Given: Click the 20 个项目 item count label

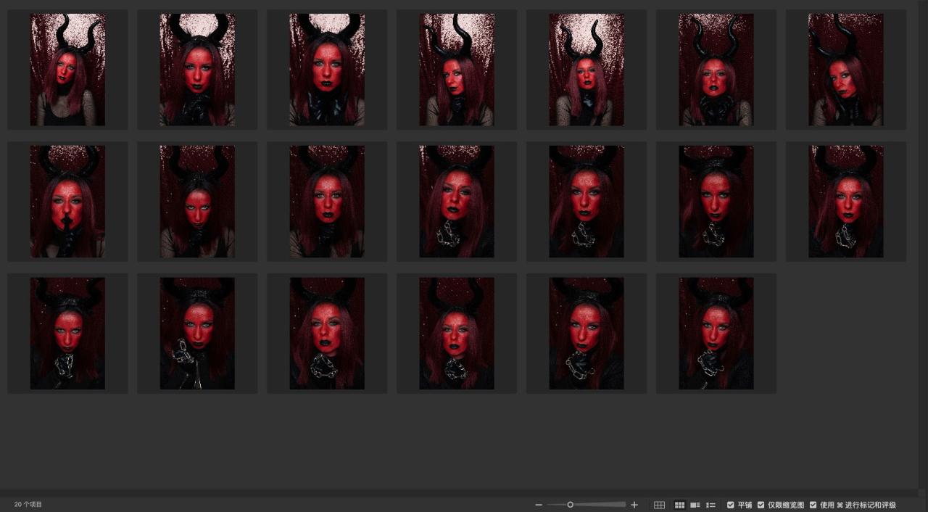Looking at the screenshot, I should (28, 505).
